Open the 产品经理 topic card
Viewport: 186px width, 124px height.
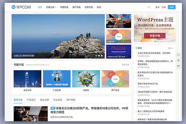tap(57, 81)
